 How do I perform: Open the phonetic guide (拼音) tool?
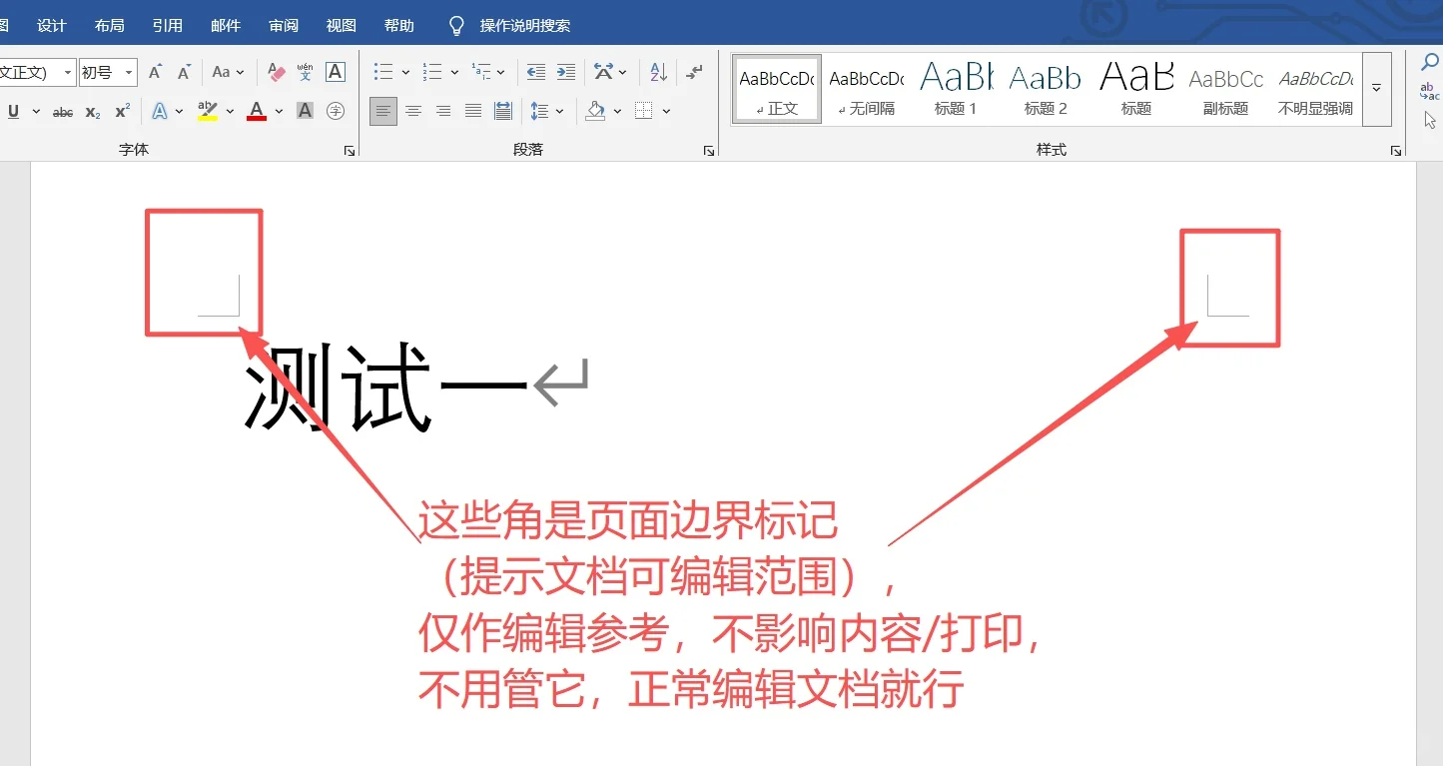point(305,71)
